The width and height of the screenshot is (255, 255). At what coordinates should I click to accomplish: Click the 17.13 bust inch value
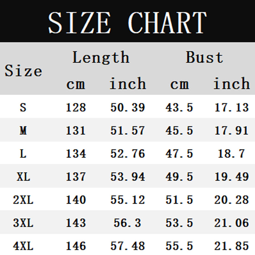coord(231,107)
